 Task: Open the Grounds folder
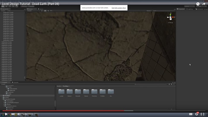point(78,92)
